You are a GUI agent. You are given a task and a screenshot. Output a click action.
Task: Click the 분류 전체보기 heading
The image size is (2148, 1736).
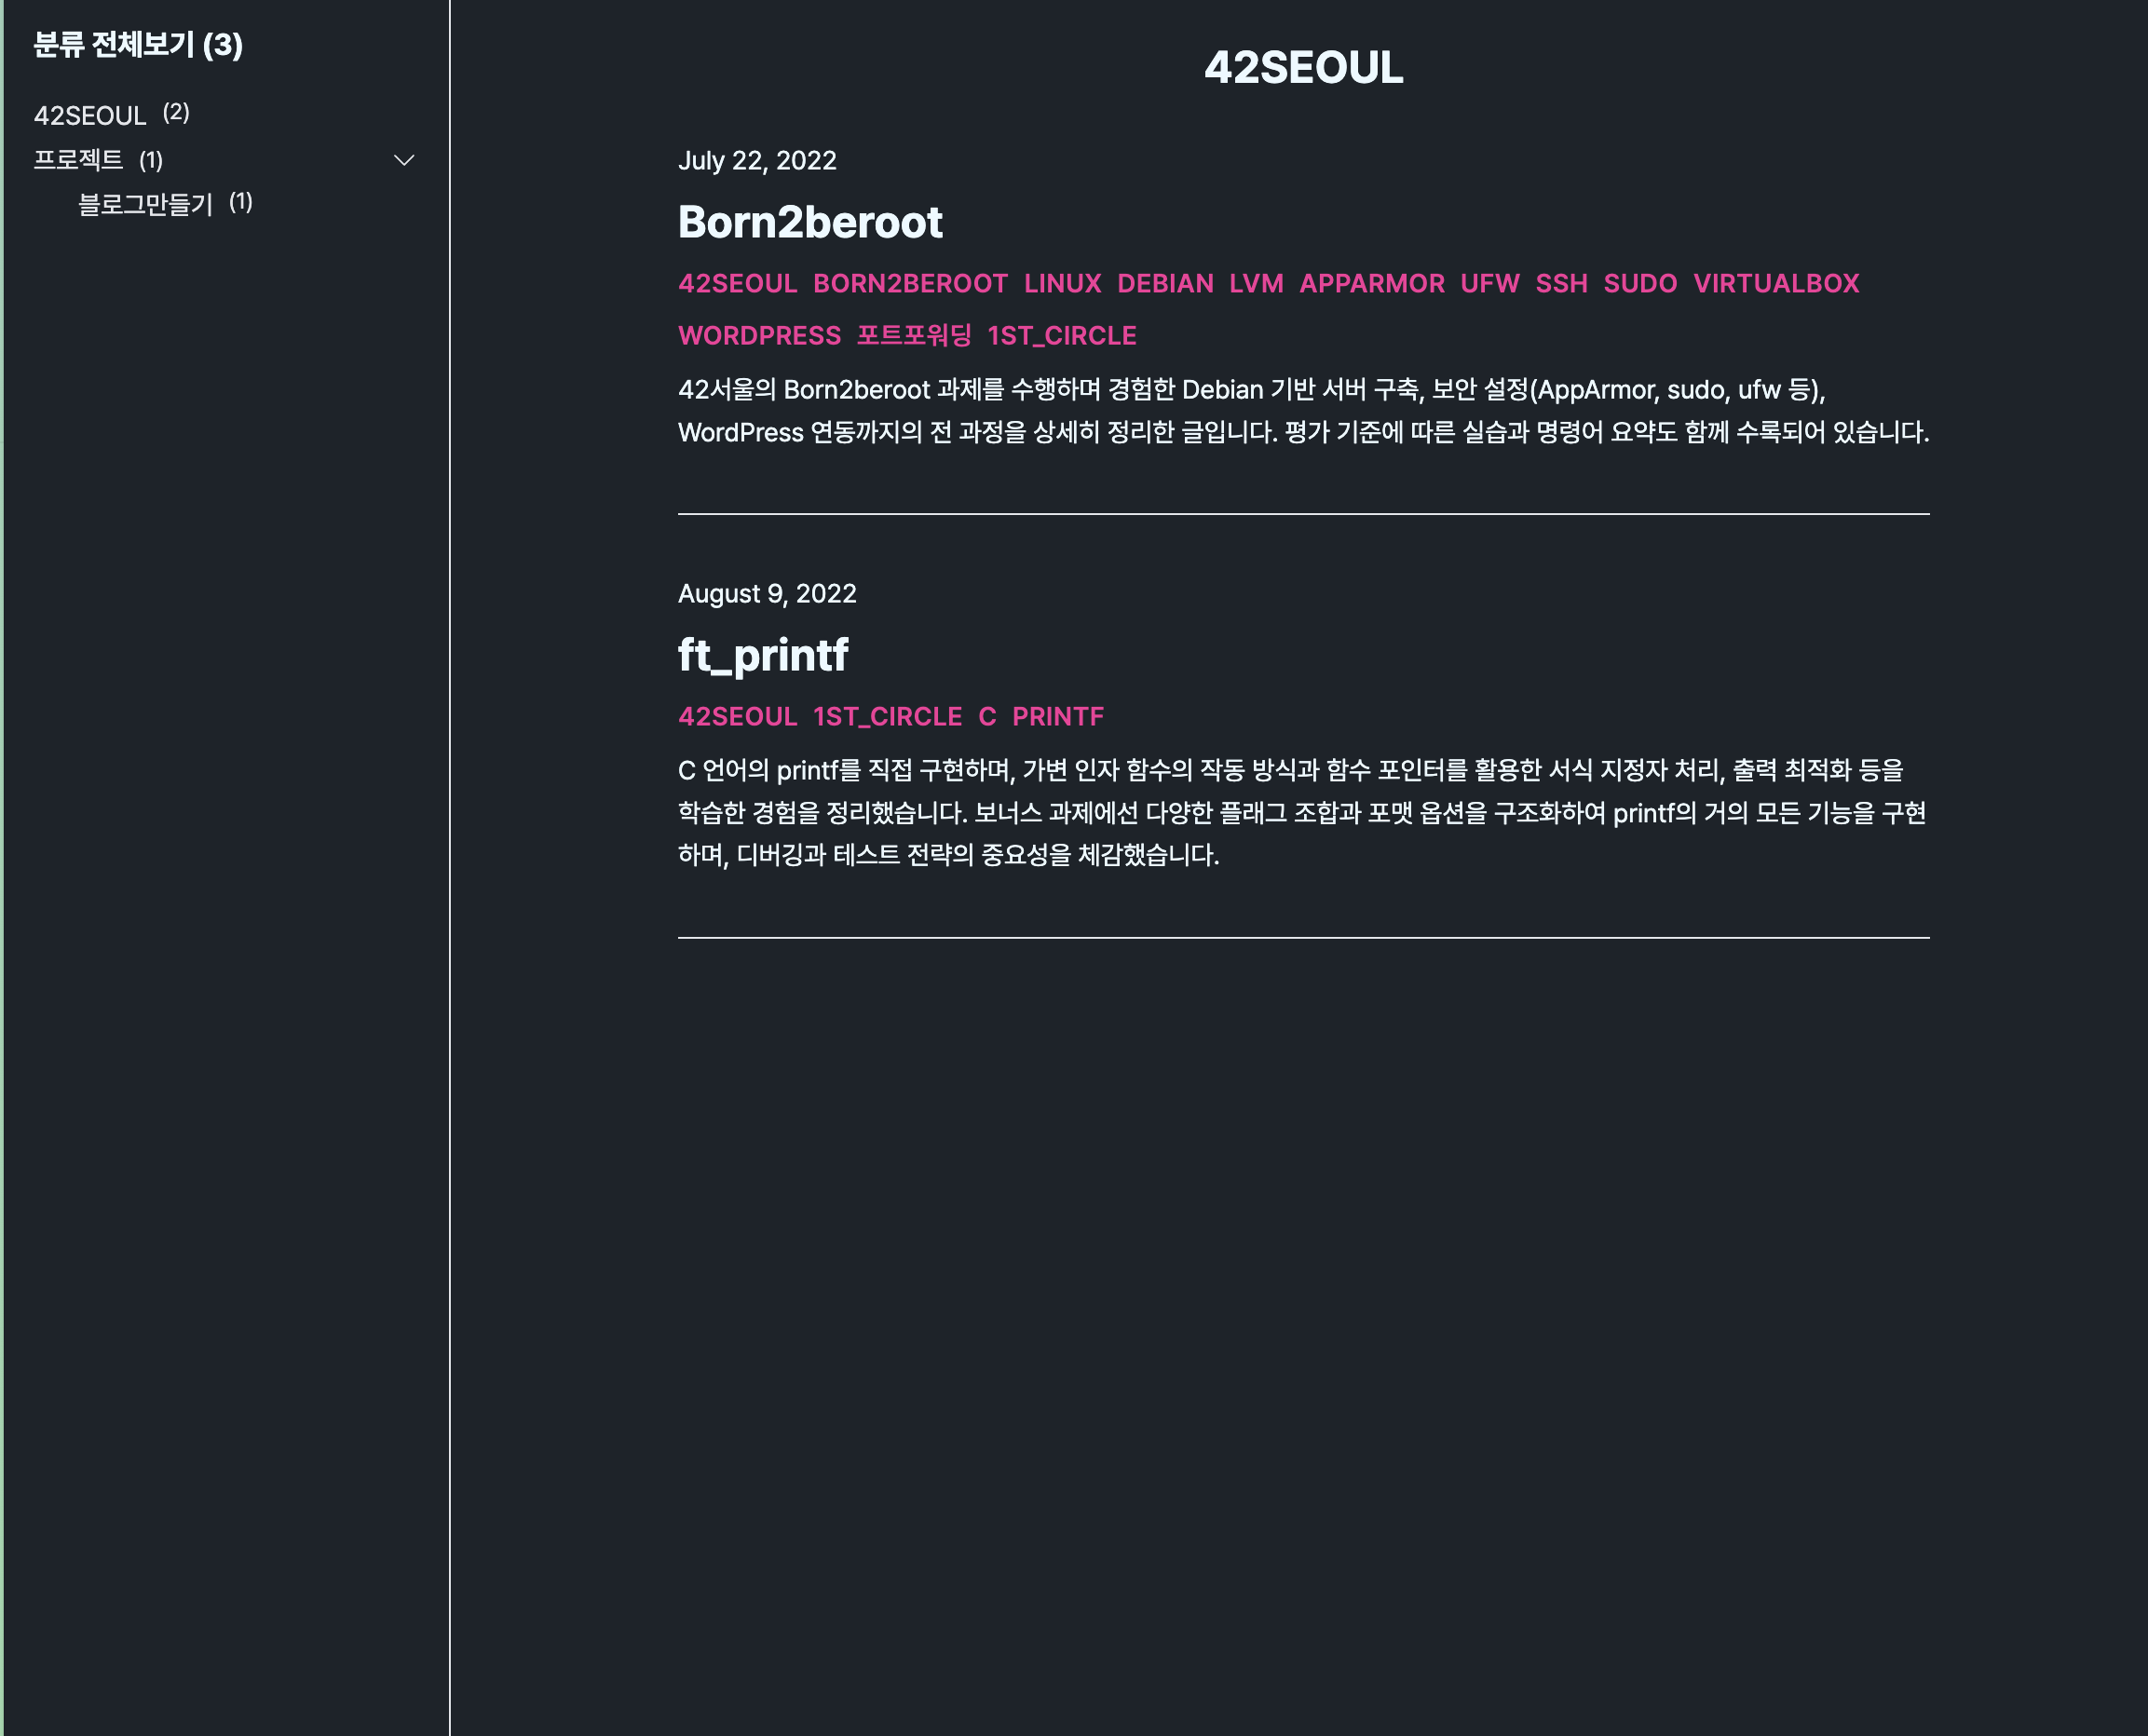138,45
